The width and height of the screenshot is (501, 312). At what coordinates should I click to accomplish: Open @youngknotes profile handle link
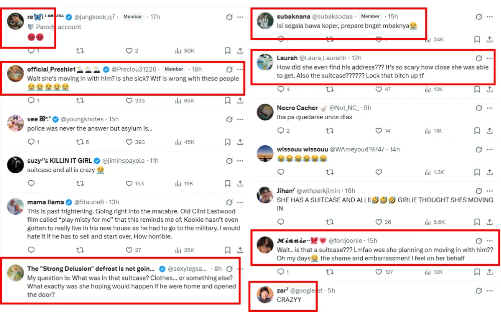click(x=82, y=119)
